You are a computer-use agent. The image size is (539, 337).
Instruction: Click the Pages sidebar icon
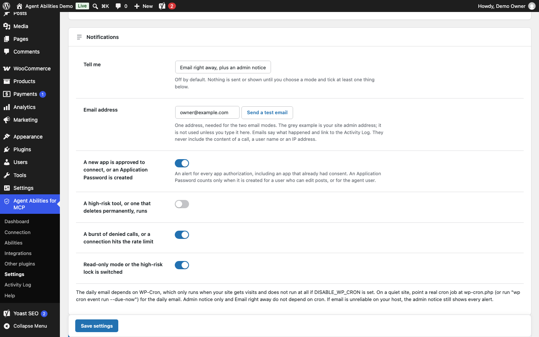click(7, 39)
